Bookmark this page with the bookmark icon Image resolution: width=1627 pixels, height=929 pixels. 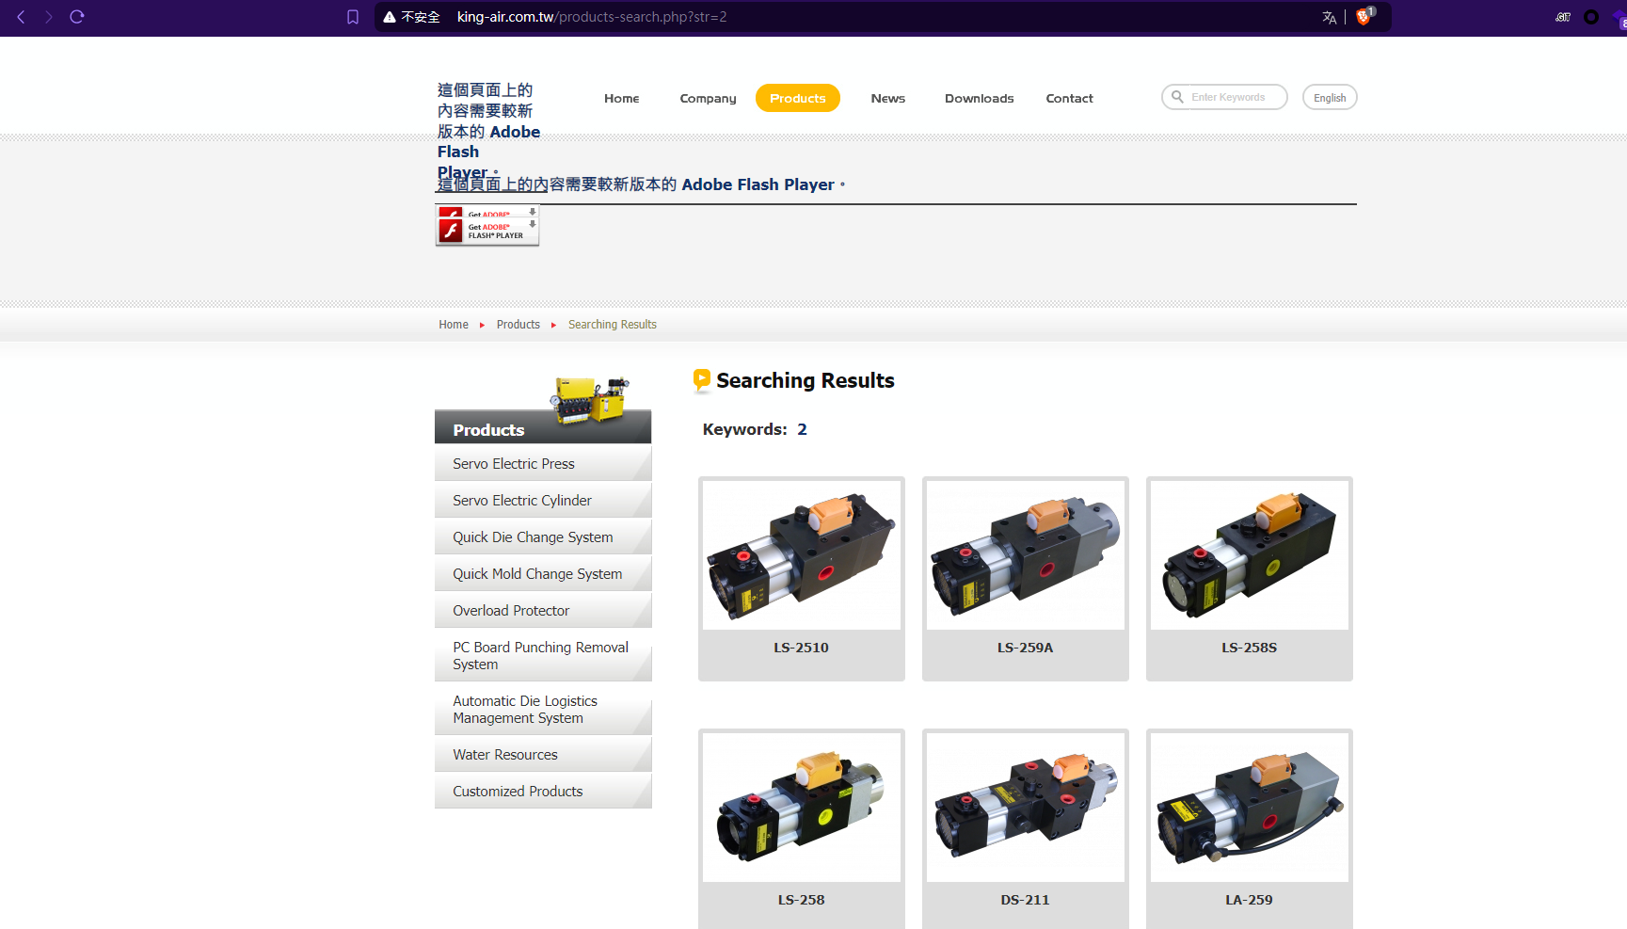click(x=353, y=17)
